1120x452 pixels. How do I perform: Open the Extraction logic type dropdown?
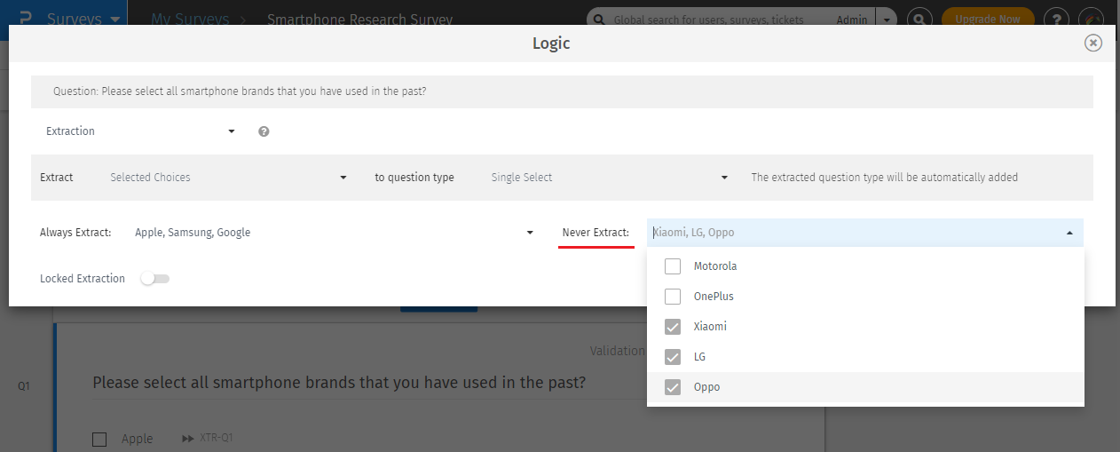coord(140,131)
